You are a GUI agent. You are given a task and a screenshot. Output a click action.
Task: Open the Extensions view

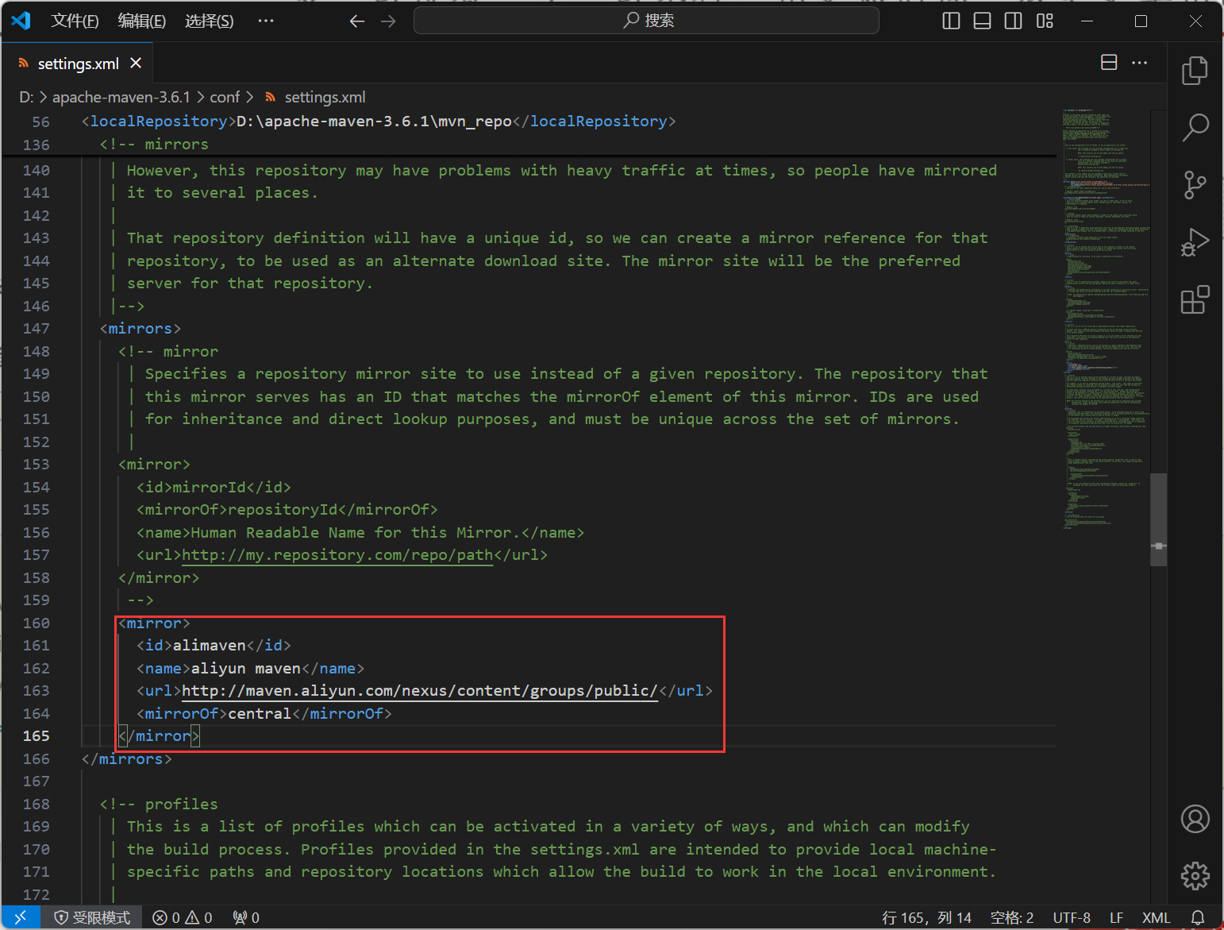[x=1195, y=300]
